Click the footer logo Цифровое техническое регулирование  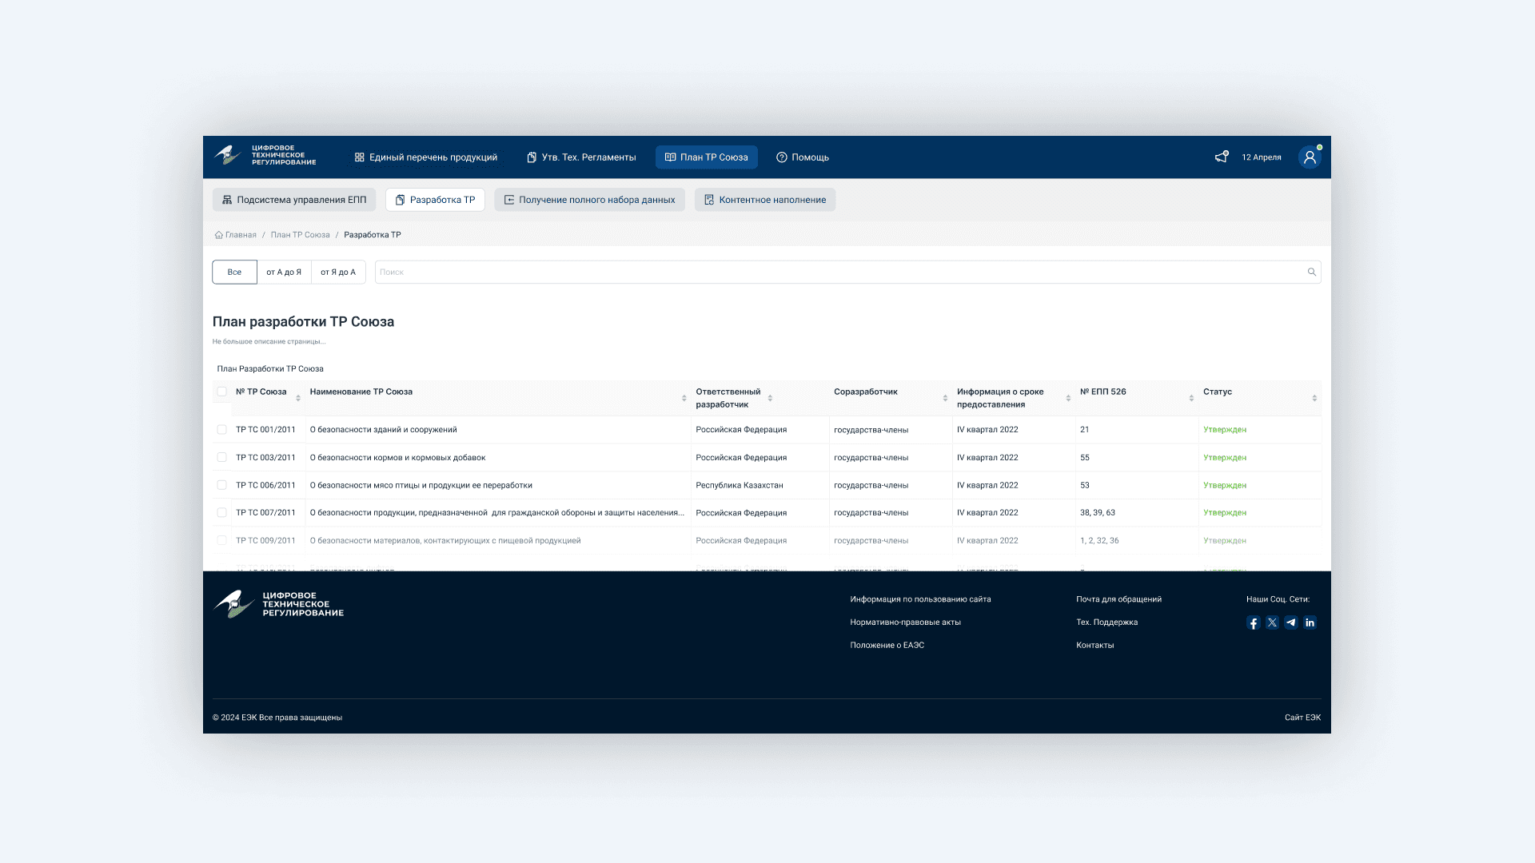click(278, 604)
